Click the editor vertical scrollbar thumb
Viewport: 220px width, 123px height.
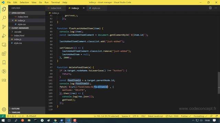(x=219, y=83)
